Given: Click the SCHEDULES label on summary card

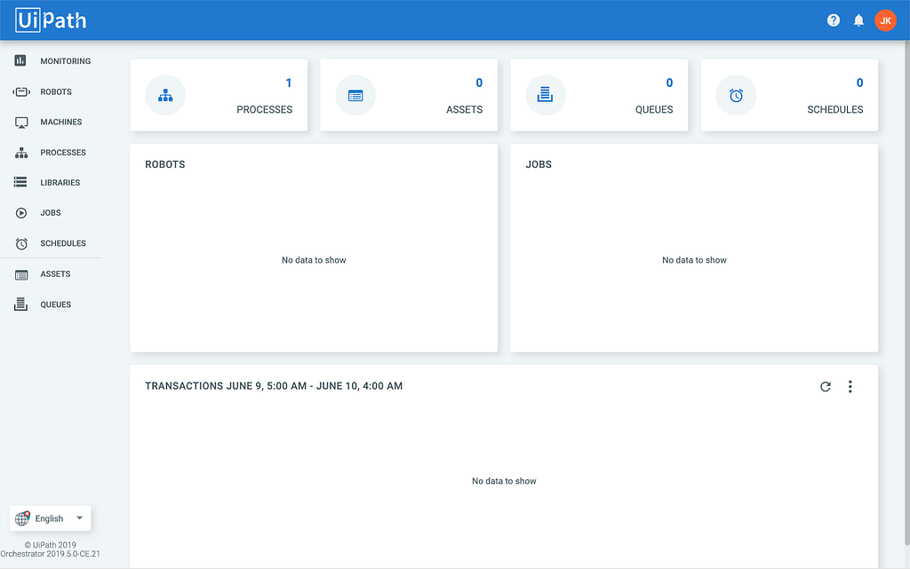Looking at the screenshot, I should [x=835, y=109].
